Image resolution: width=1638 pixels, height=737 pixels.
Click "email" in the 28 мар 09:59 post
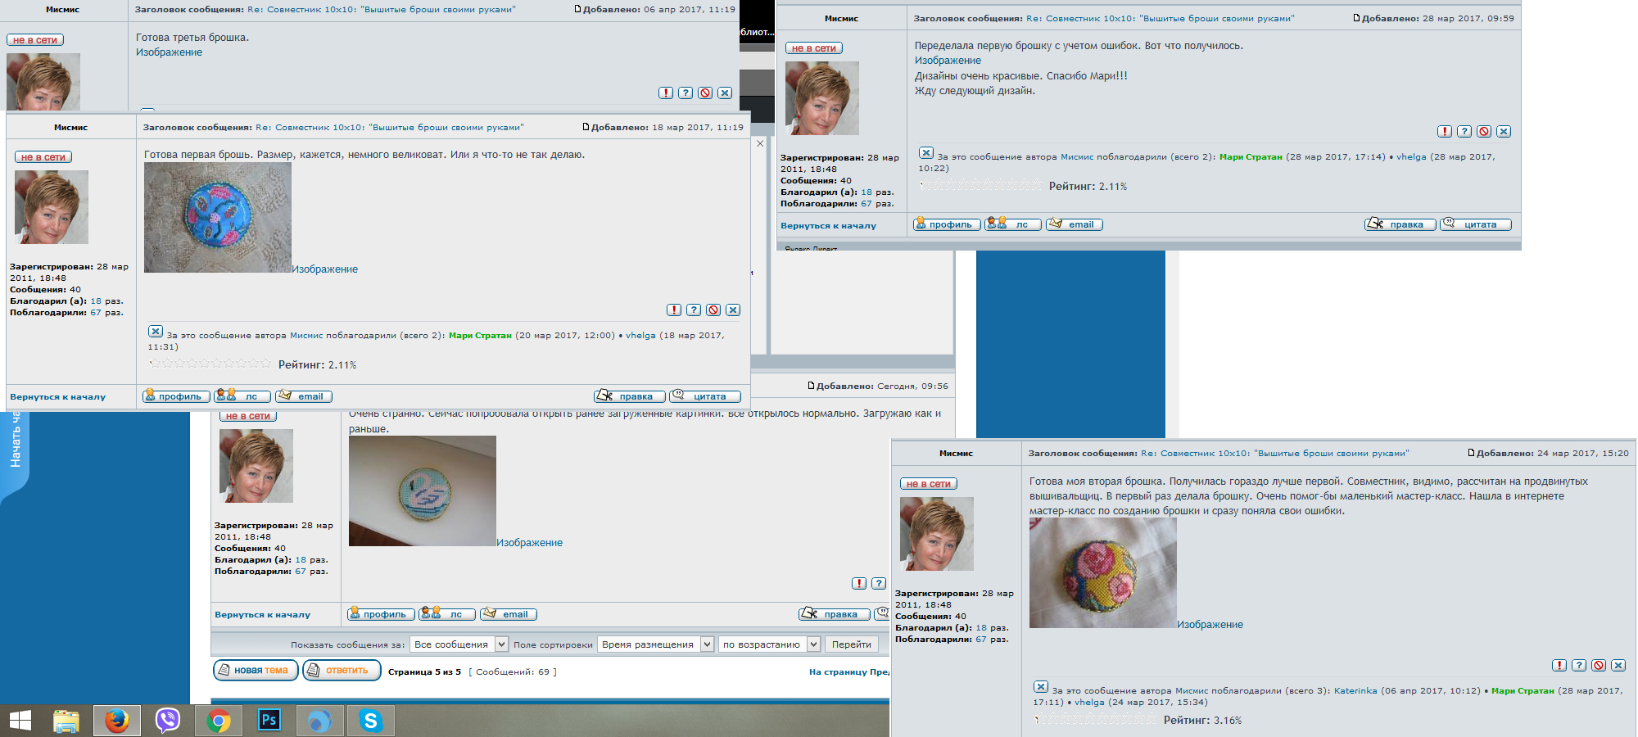(x=1074, y=224)
